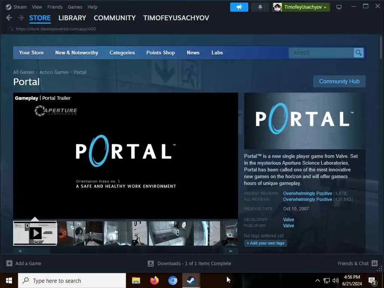Open Categories dropdown
Viewport: 384px width, 288px height.
[x=122, y=52]
